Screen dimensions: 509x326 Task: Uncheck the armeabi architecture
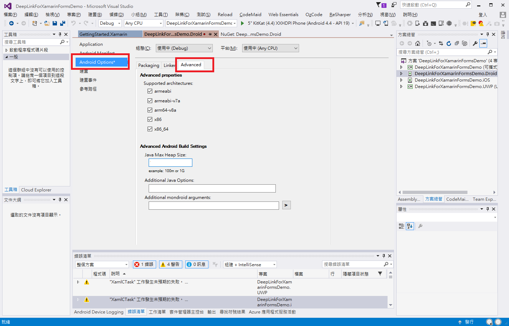coord(150,91)
